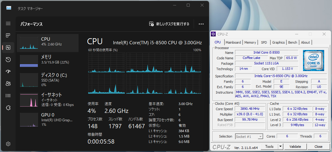The image size is (332, 152).
Task: Open the Startup apps gauge icon
Action: 8,71
